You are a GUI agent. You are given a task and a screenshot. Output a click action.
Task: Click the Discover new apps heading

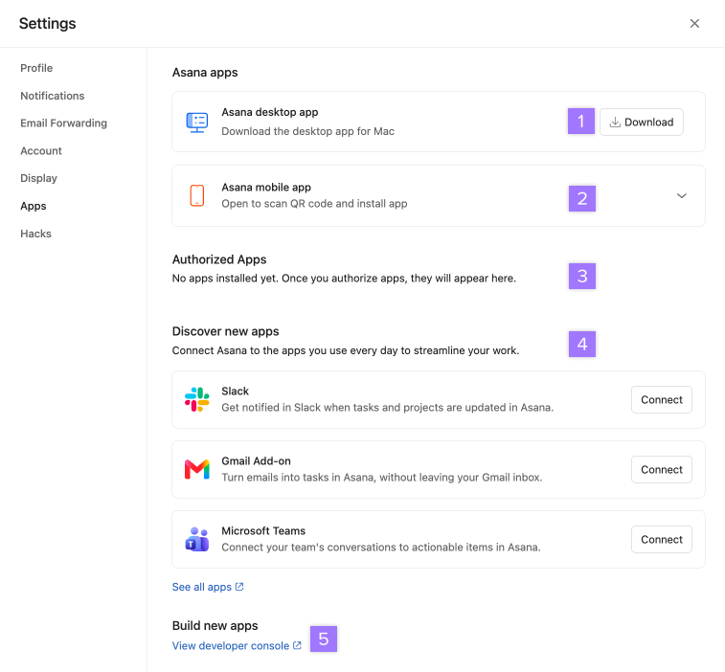[x=226, y=331]
